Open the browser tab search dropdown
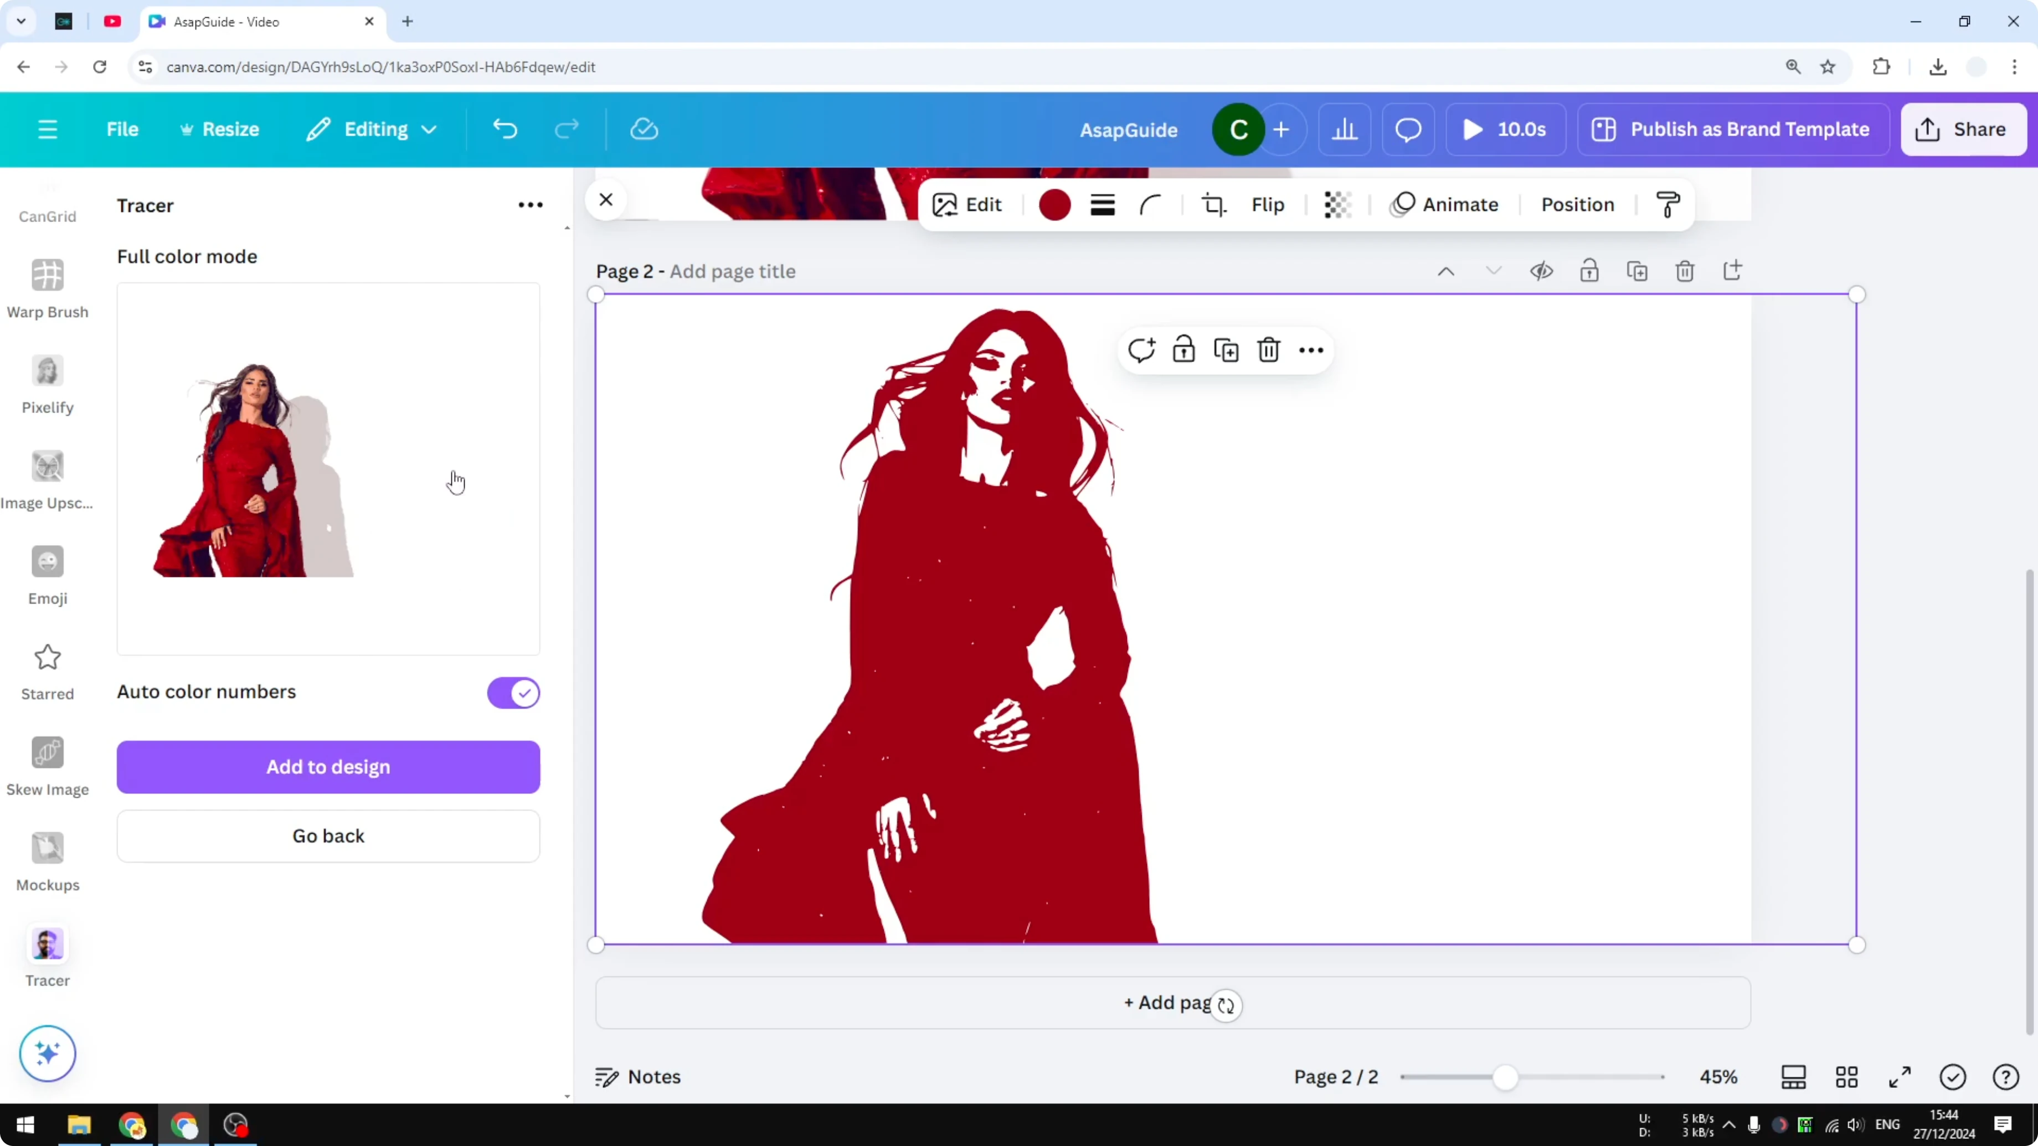The image size is (2038, 1146). [x=22, y=22]
